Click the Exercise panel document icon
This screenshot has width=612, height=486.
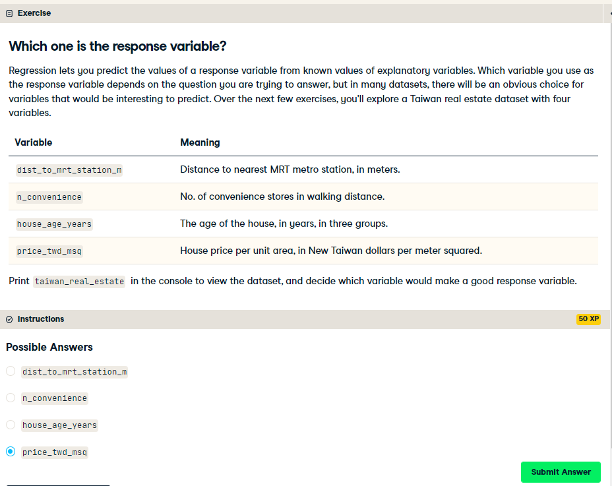pos(9,14)
